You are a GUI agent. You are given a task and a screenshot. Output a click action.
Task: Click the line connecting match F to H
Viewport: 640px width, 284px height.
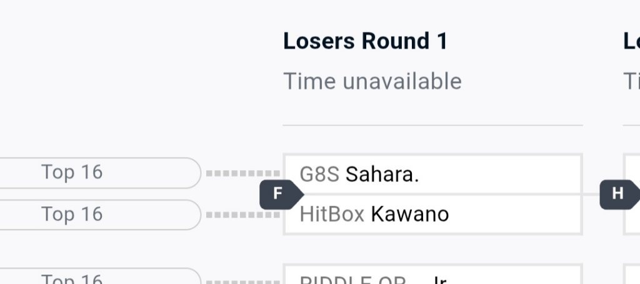coord(591,194)
